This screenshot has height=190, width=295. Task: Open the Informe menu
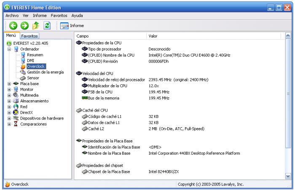click(x=40, y=16)
